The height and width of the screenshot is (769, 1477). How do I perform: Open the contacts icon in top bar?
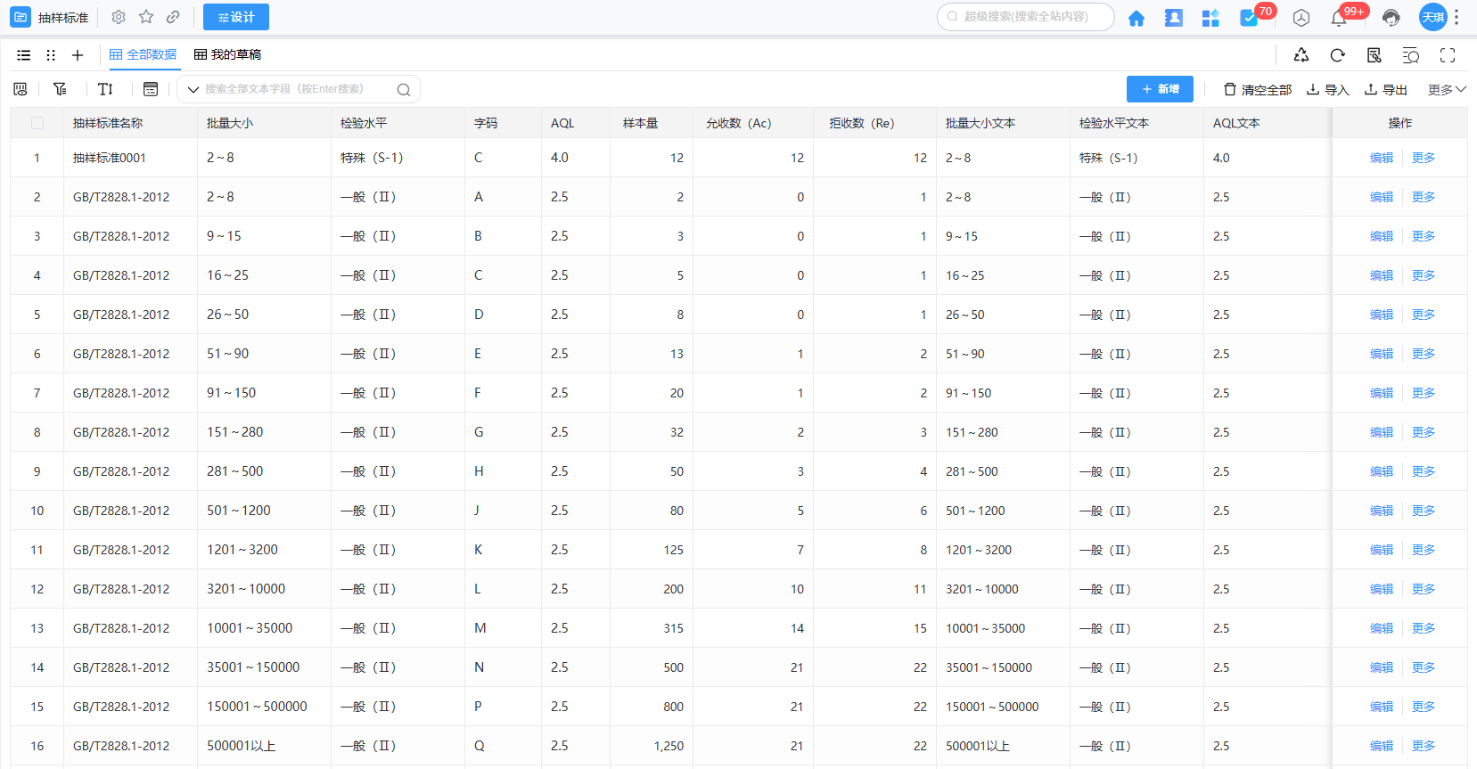(1174, 18)
